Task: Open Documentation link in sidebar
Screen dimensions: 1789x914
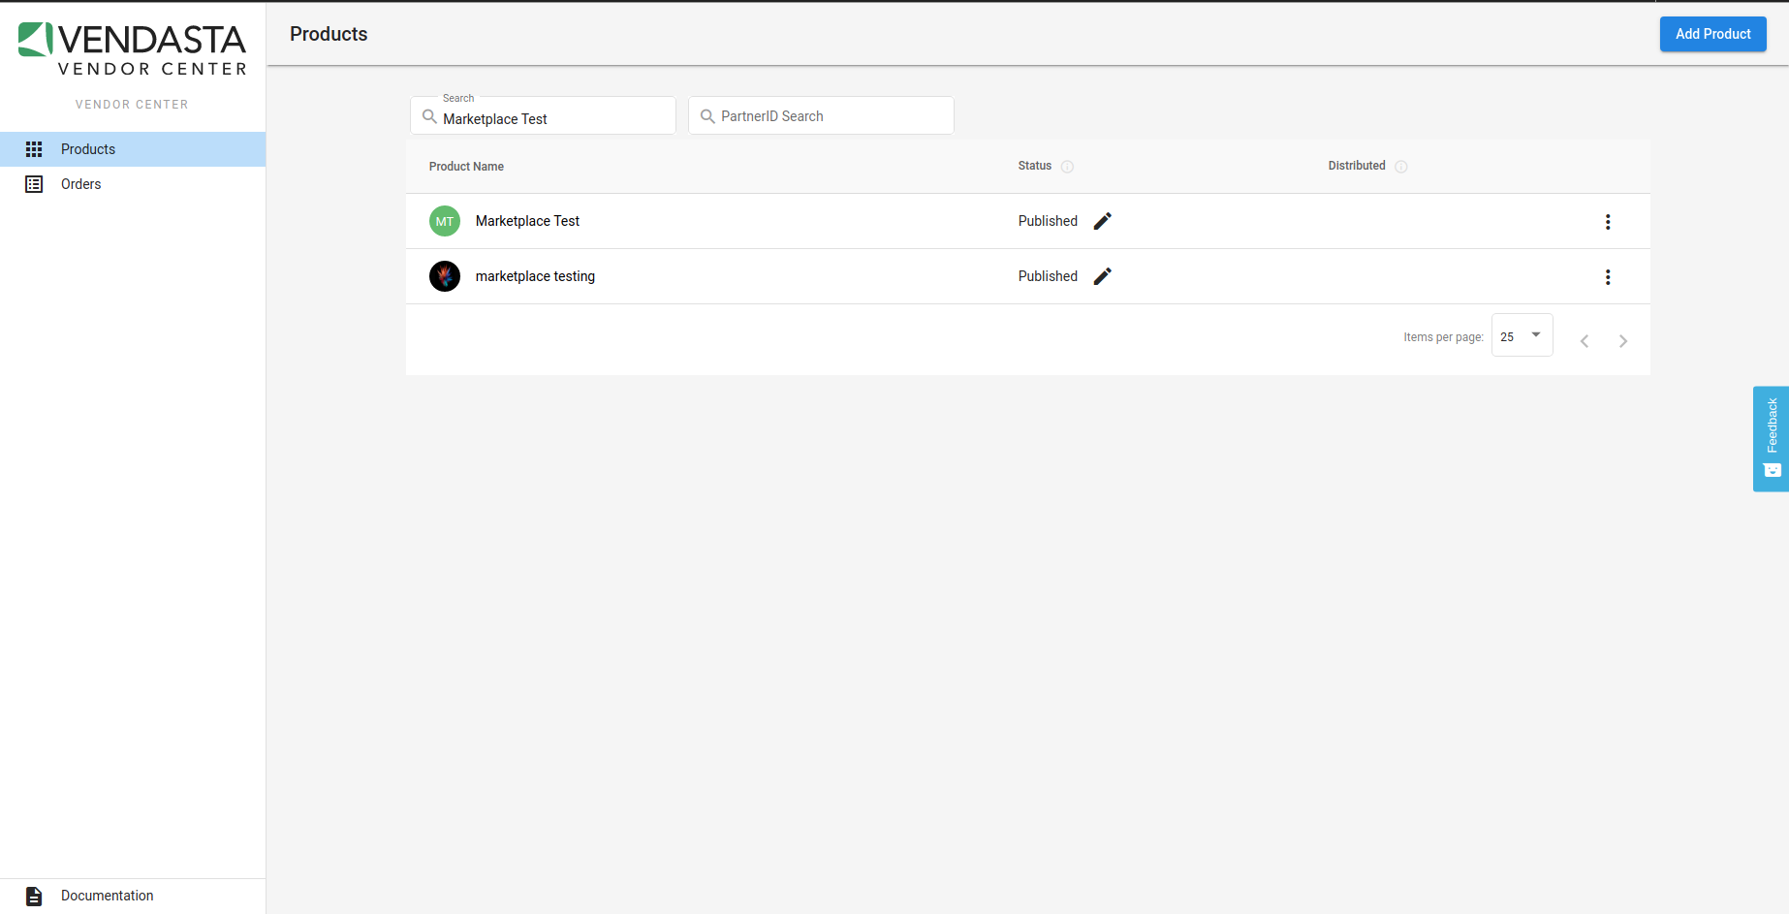Action: 133,896
